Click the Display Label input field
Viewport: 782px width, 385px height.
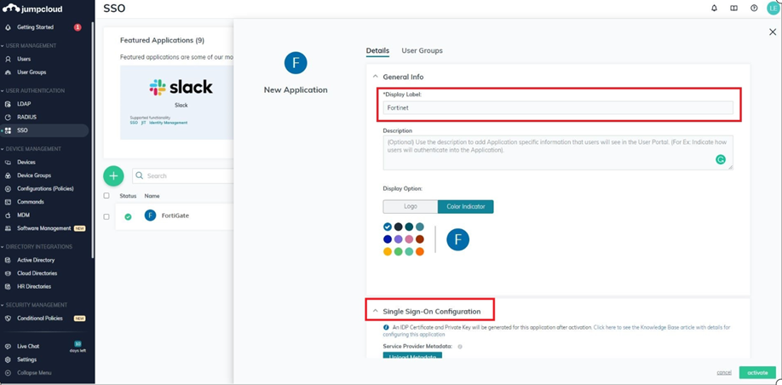tap(558, 108)
